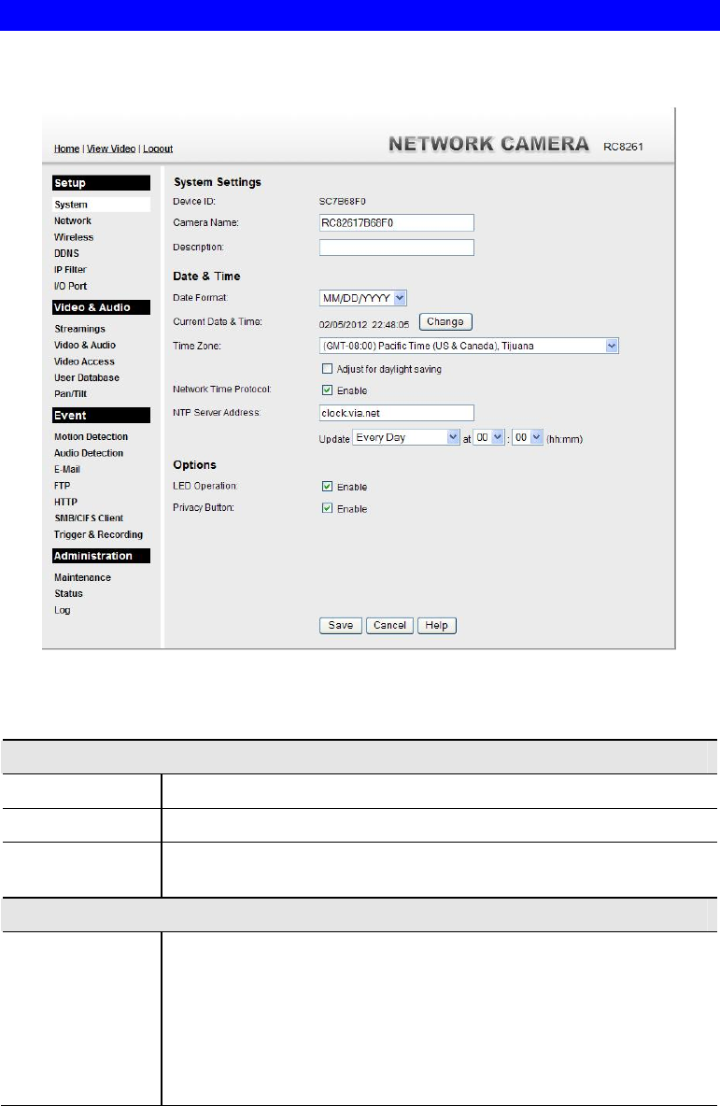
Task: Open the Log page
Action: tap(62, 610)
